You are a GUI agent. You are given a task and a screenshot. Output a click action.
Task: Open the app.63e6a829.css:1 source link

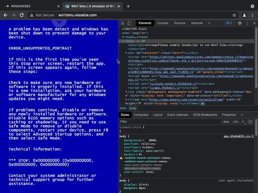click(239, 136)
